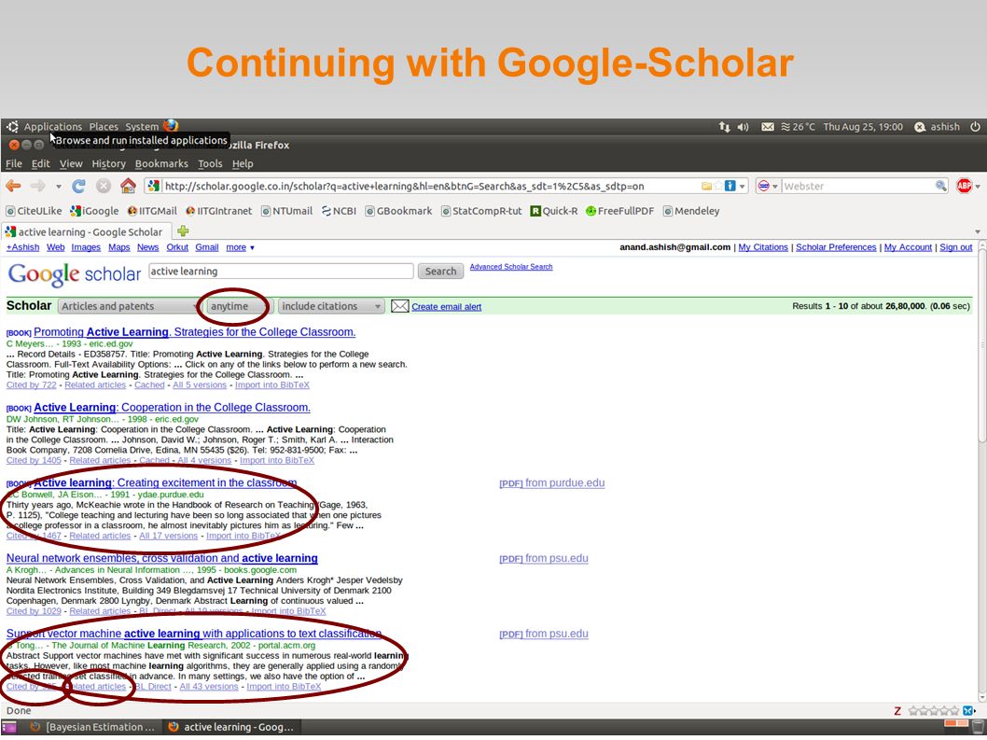The height and width of the screenshot is (740, 987).
Task: Click the search magnifier in Webster box
Action: point(940,186)
